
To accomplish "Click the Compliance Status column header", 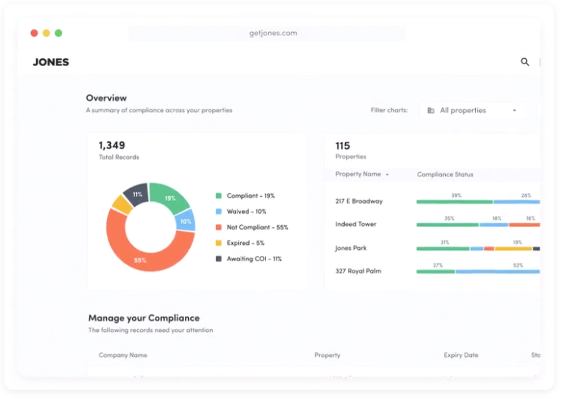I will 445,175.
